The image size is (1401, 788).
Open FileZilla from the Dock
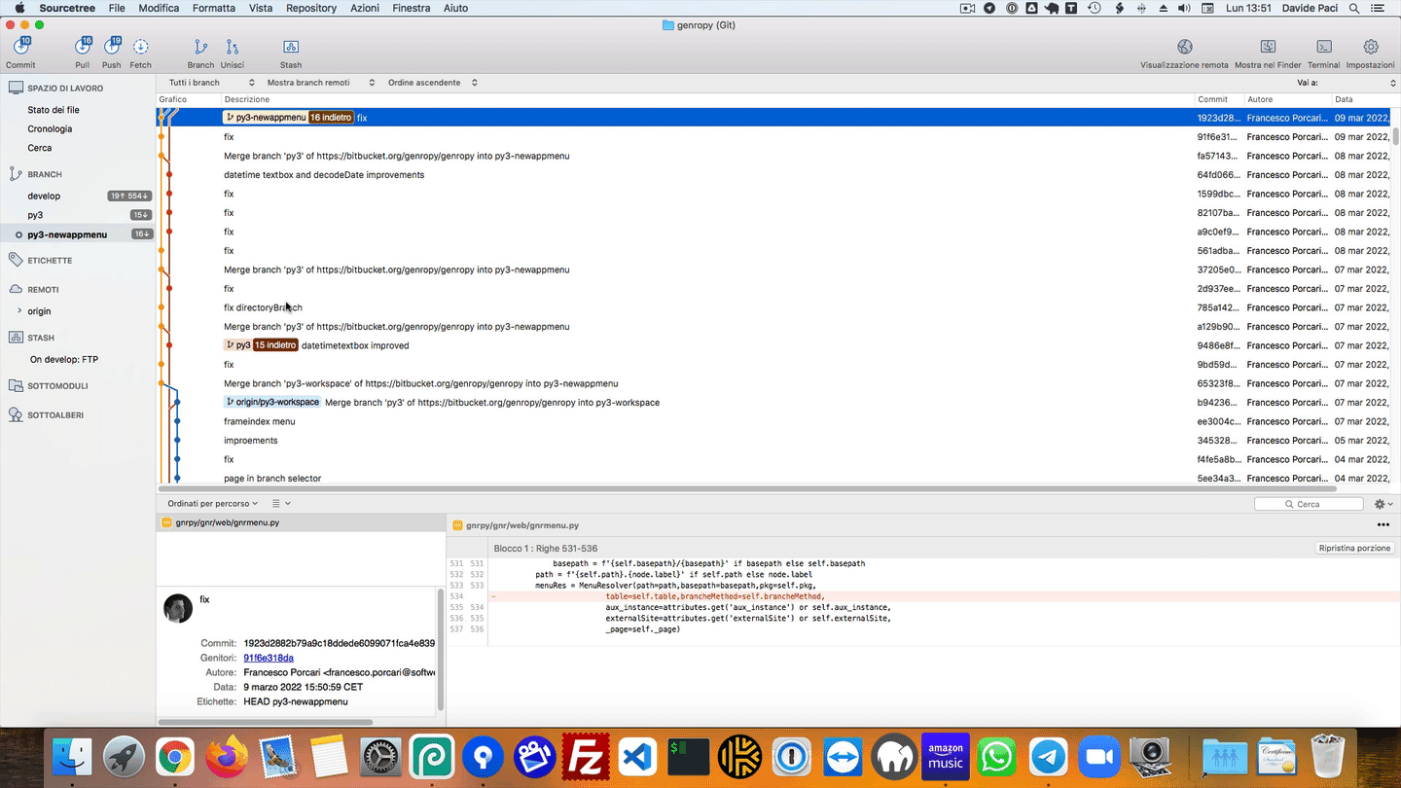pyautogui.click(x=586, y=757)
